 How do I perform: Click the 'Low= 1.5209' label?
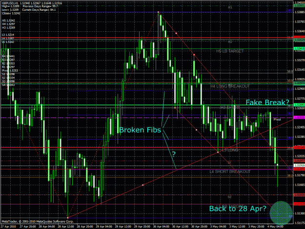(x=10, y=10)
